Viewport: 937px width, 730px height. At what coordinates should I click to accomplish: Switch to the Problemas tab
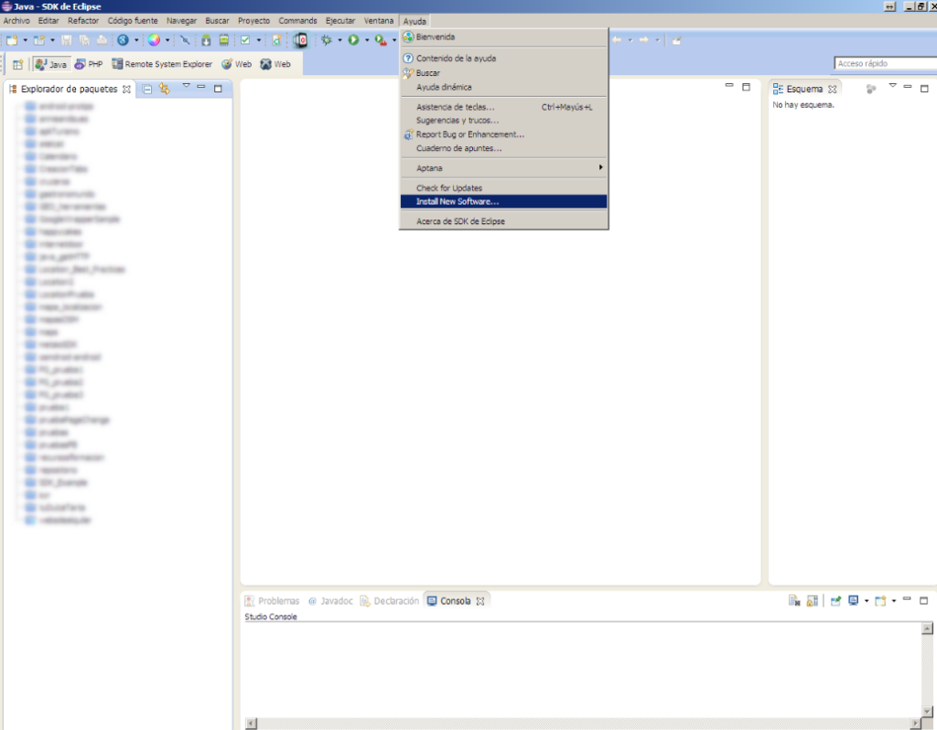pos(273,601)
